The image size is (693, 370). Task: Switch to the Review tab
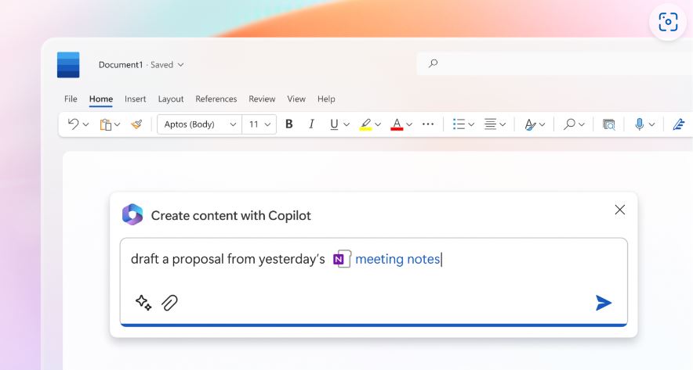(262, 99)
